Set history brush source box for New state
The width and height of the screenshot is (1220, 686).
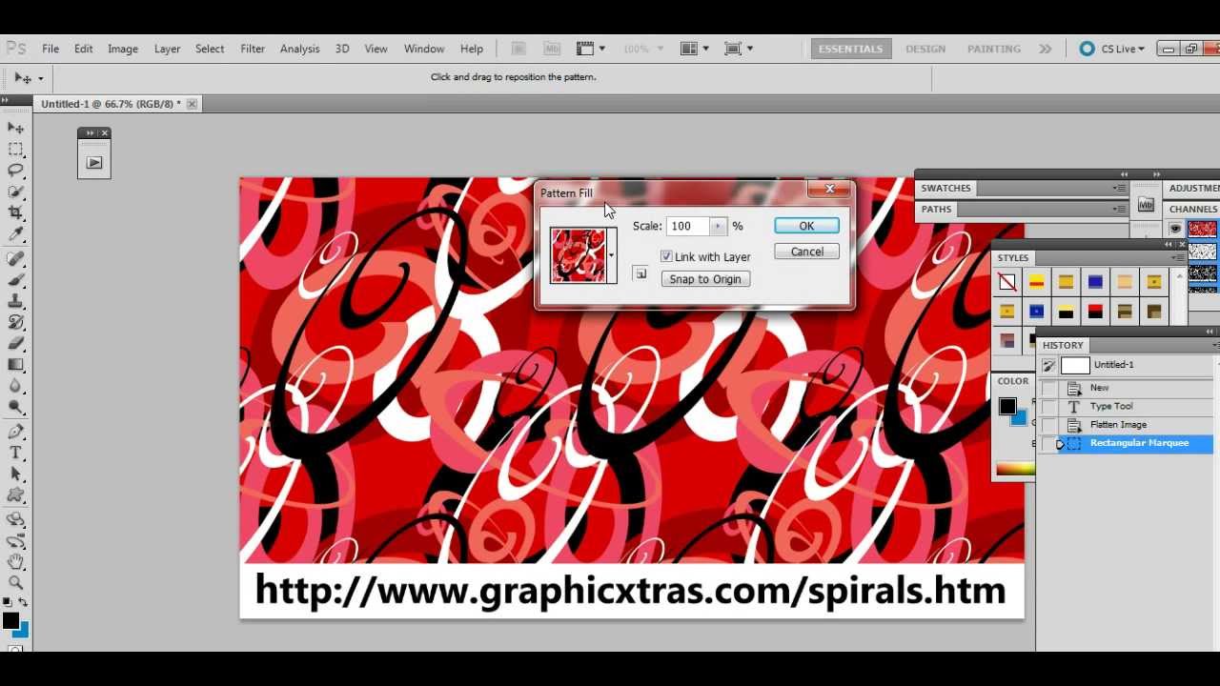(1049, 388)
